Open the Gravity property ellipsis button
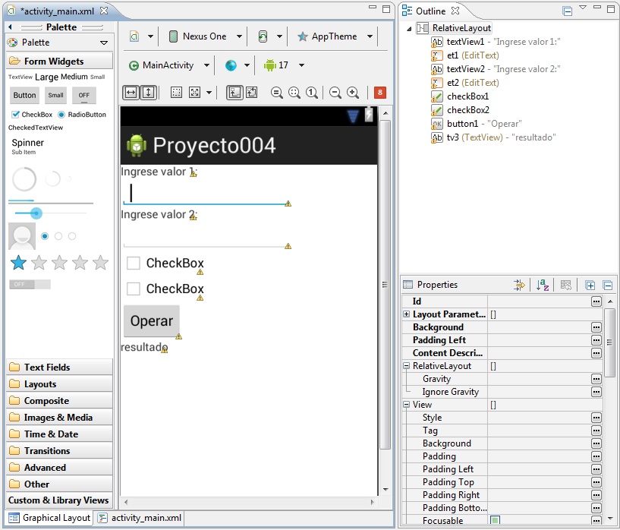Viewport: 620px width, 530px height. [596, 379]
